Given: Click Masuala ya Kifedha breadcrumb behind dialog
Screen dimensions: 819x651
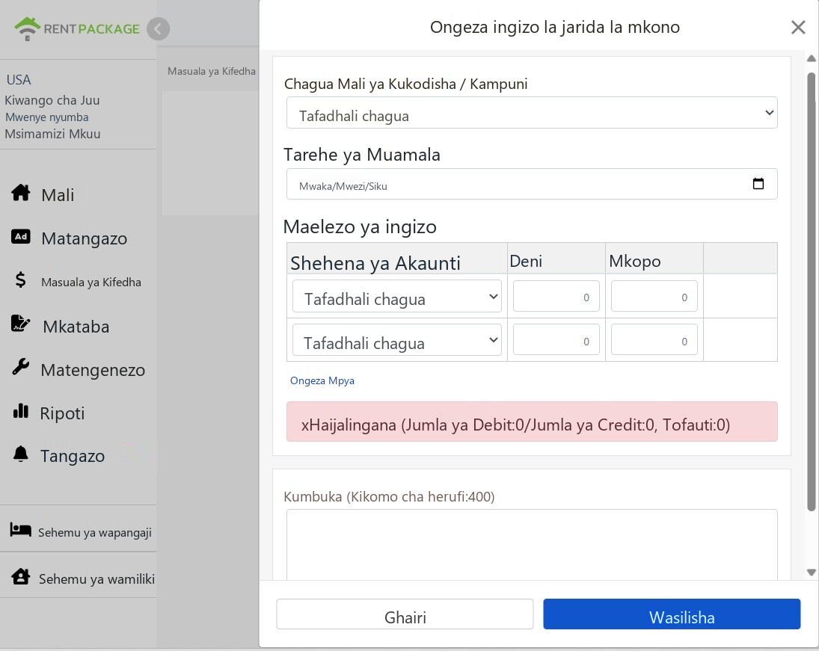Looking at the screenshot, I should [x=212, y=72].
